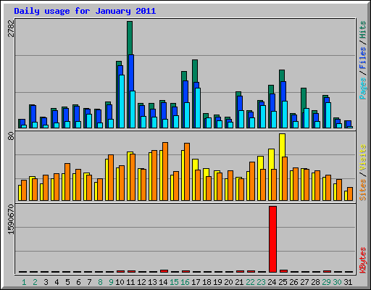Click the Files legend label
Image resolution: width=371 pixels, height=290 pixels.
363,58
